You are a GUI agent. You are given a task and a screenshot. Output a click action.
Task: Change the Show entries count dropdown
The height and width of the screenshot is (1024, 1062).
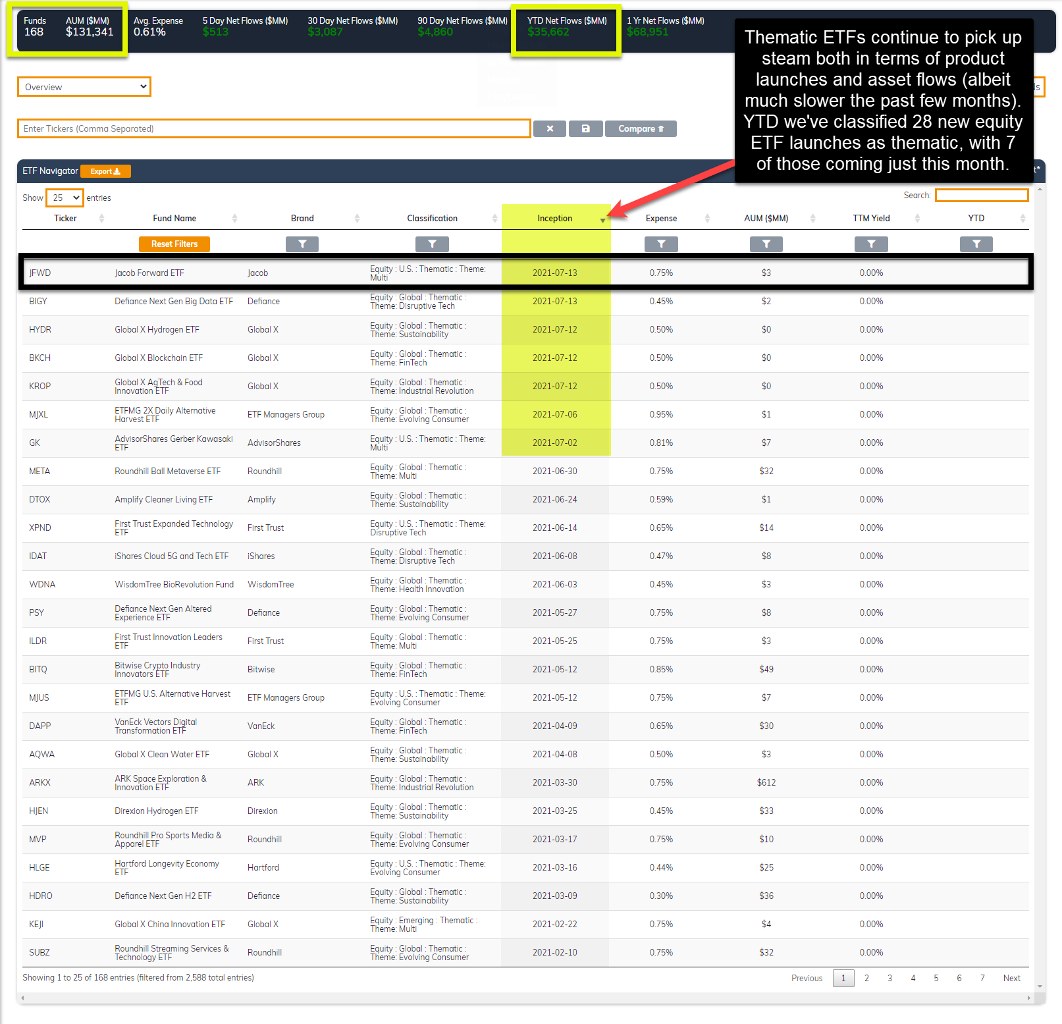[65, 198]
